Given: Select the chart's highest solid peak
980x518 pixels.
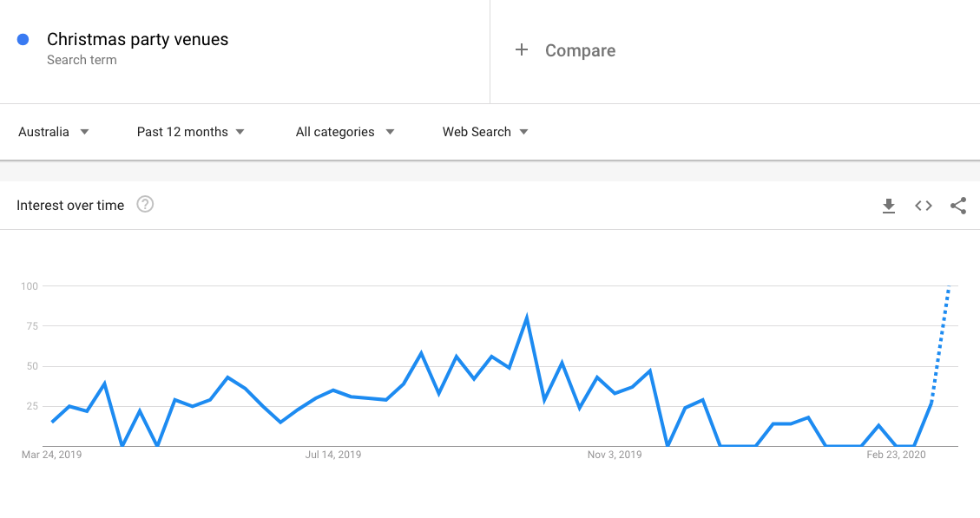Looking at the screenshot, I should [x=527, y=318].
